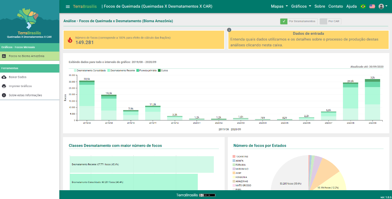Click the RONDONIA legend color swatch
The image size is (392, 199).
point(234,177)
